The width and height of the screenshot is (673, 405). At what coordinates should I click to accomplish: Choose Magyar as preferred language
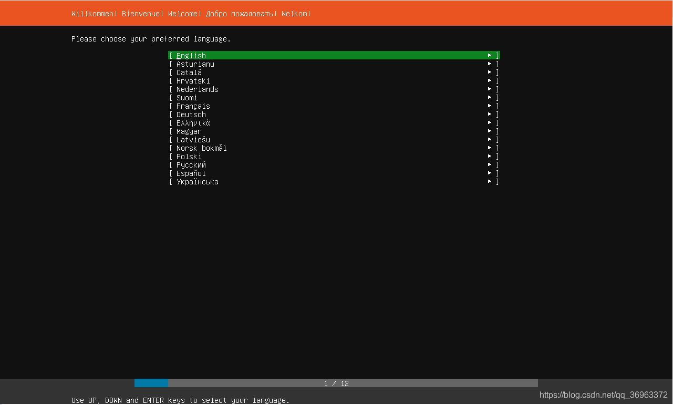[334, 131]
